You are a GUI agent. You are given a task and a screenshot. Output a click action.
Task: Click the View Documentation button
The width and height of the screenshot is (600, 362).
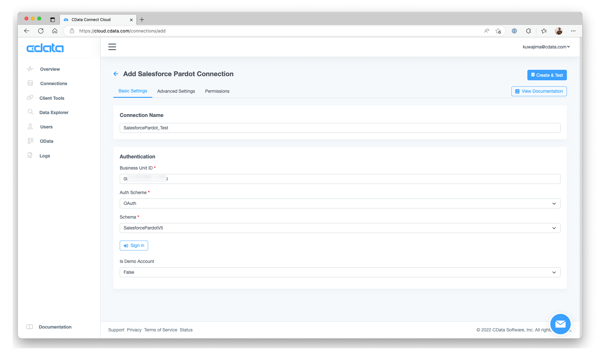[x=539, y=91]
